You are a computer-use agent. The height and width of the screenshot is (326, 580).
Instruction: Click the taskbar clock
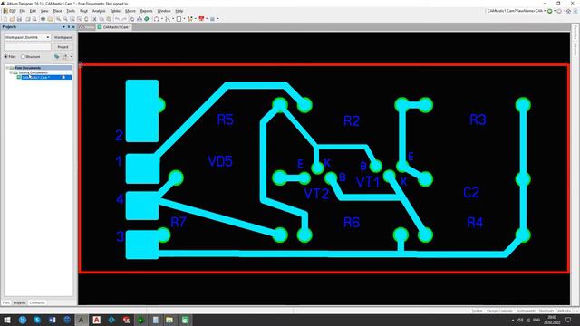click(x=552, y=320)
